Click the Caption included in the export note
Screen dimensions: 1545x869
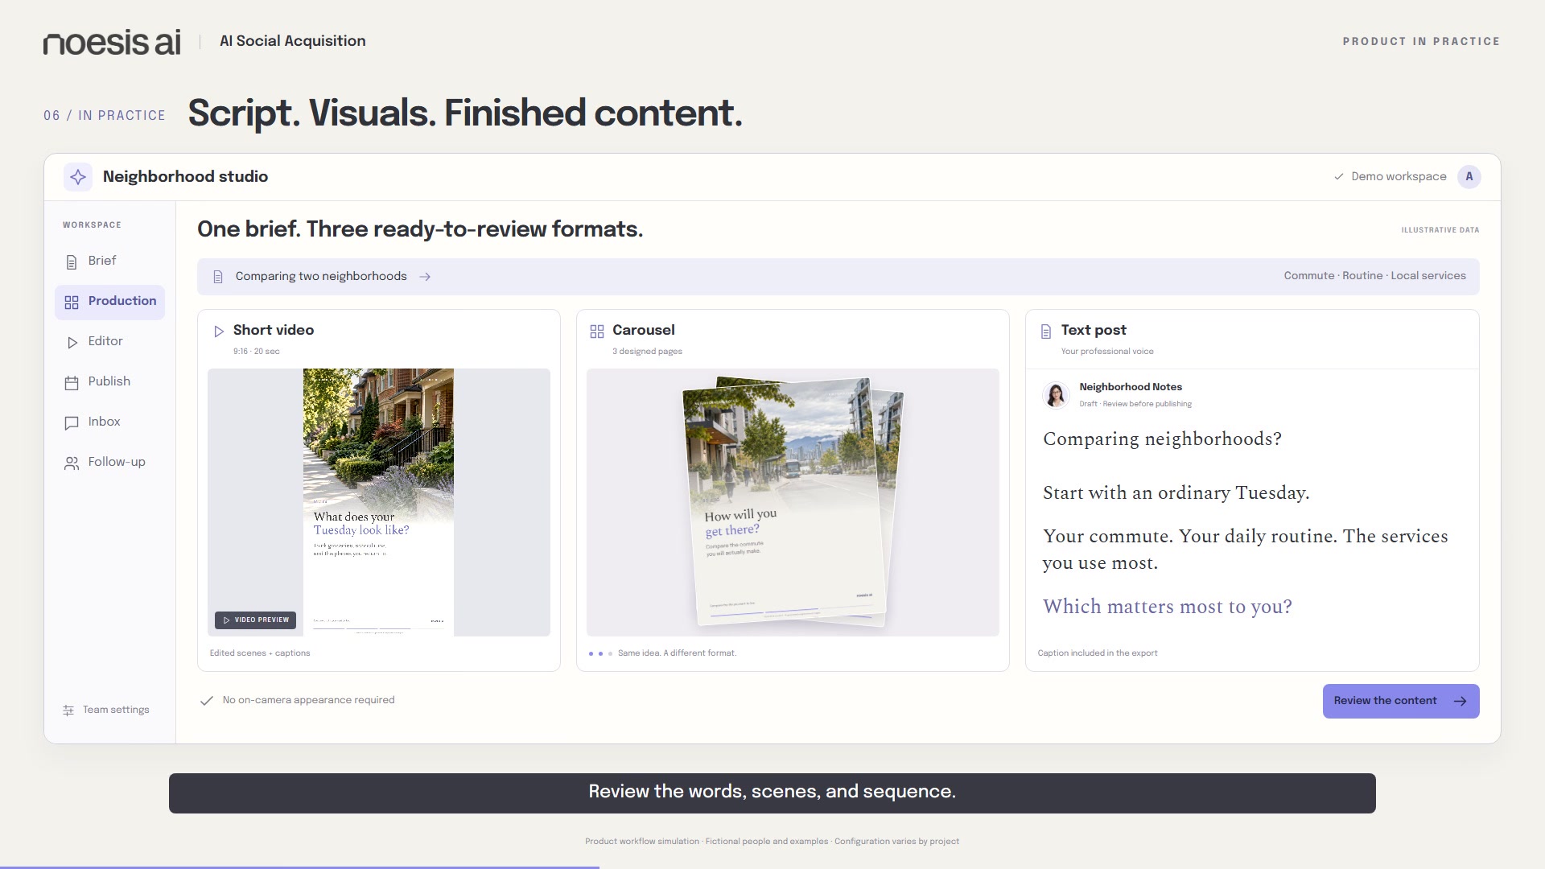tap(1098, 653)
